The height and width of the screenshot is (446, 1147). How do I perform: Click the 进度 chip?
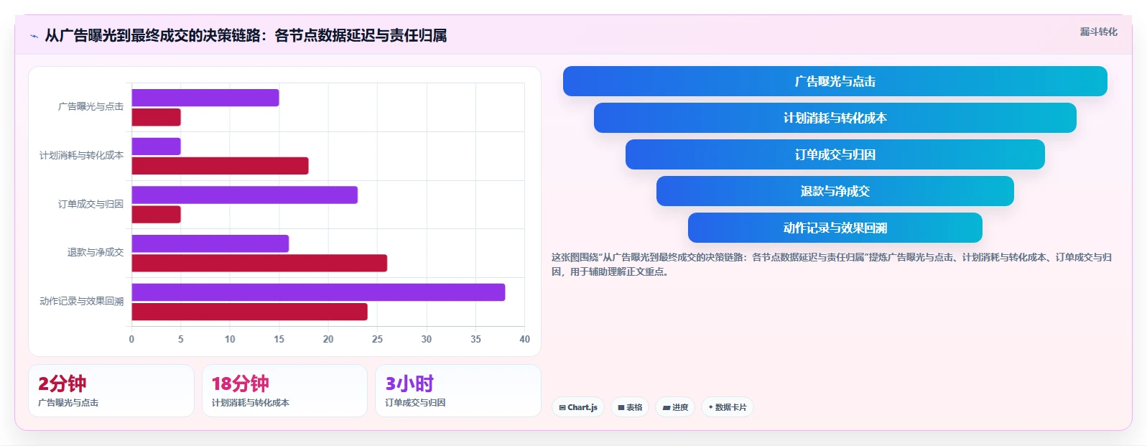pos(675,407)
